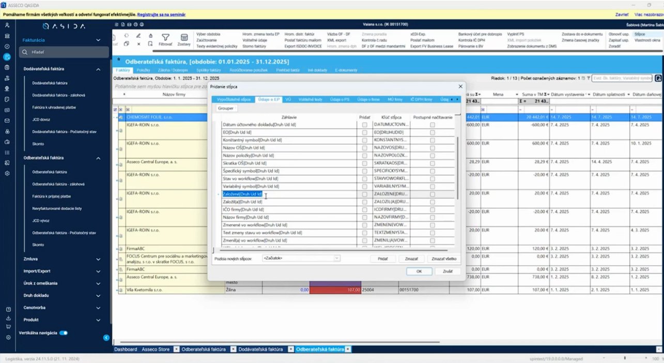Click the list icon in left rail
664x363 pixels.
[x=7, y=153]
